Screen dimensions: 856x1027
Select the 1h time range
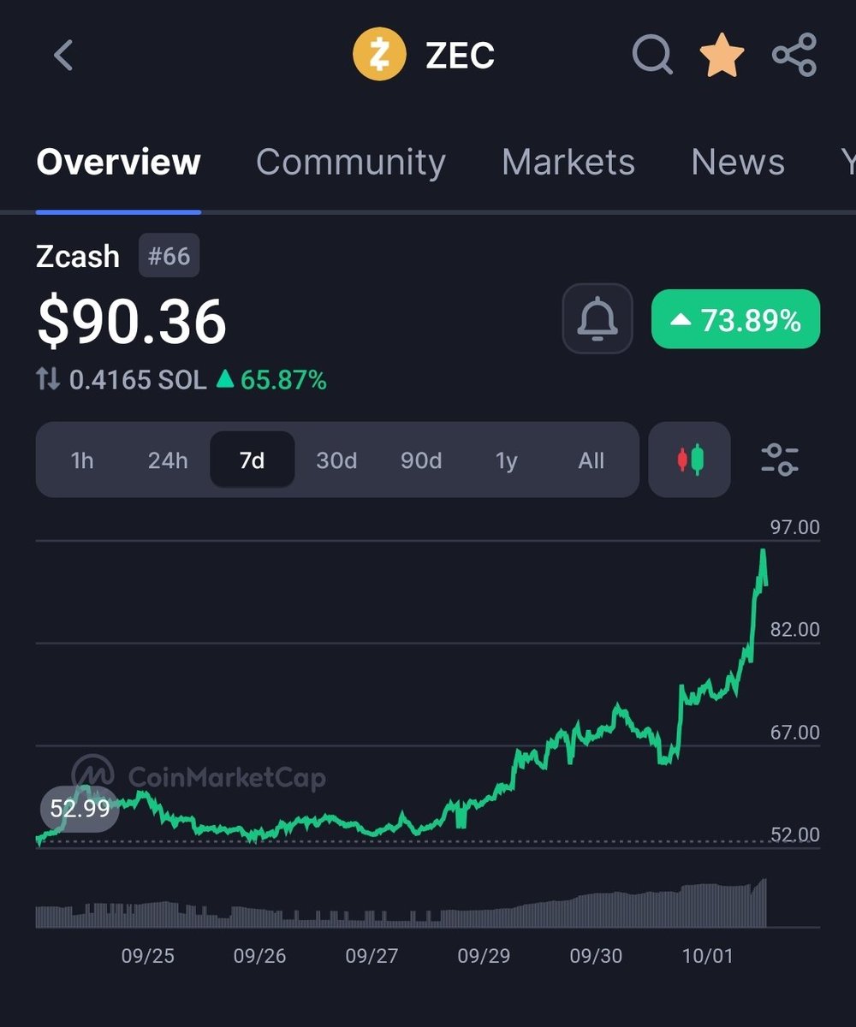tap(82, 460)
